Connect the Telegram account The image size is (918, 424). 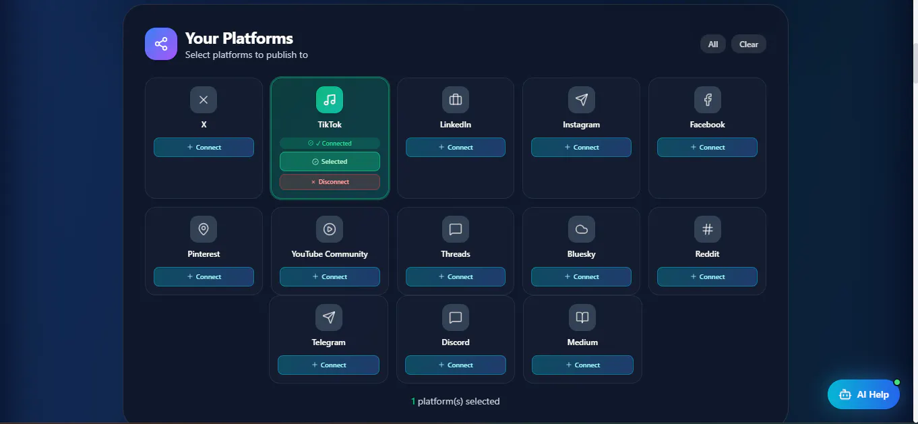click(x=329, y=365)
